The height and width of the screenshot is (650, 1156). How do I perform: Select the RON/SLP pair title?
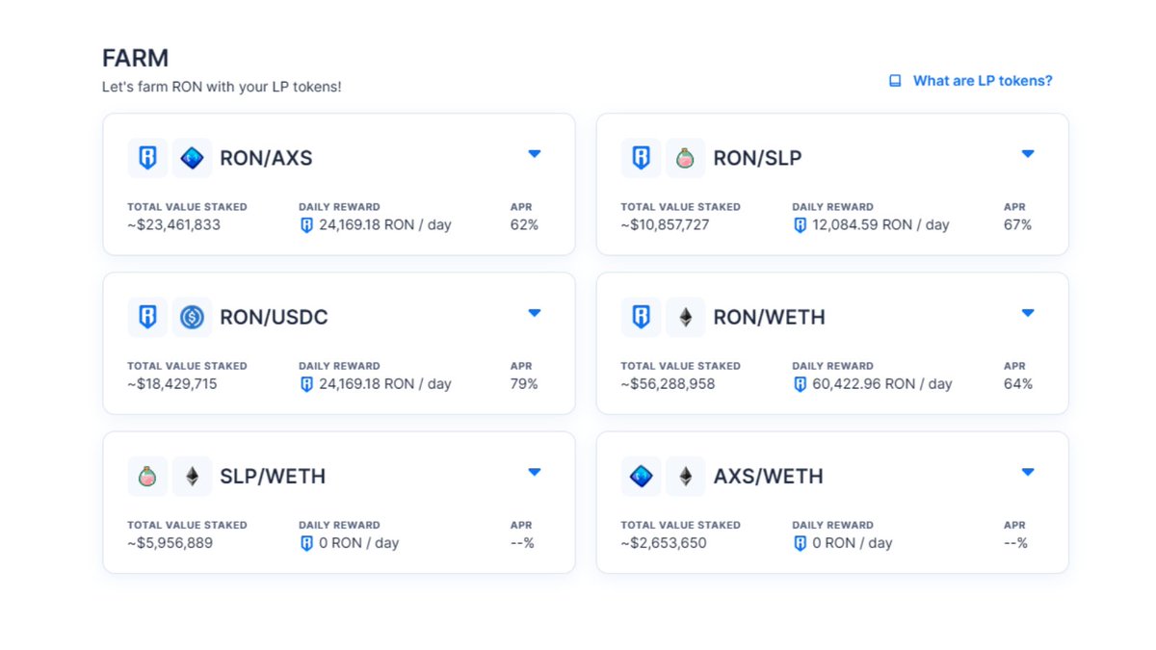coord(757,158)
